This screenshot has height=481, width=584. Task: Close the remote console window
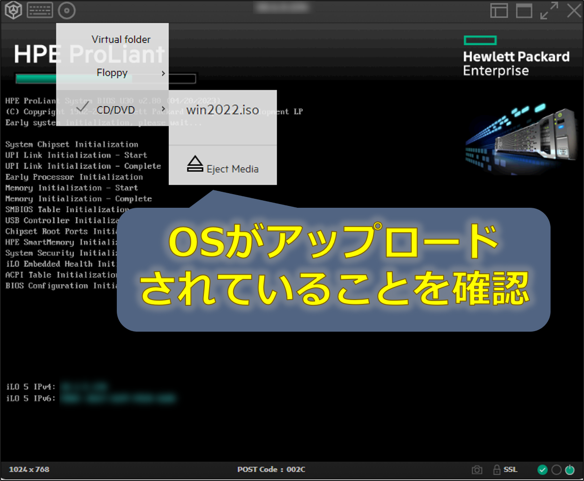pyautogui.click(x=574, y=10)
